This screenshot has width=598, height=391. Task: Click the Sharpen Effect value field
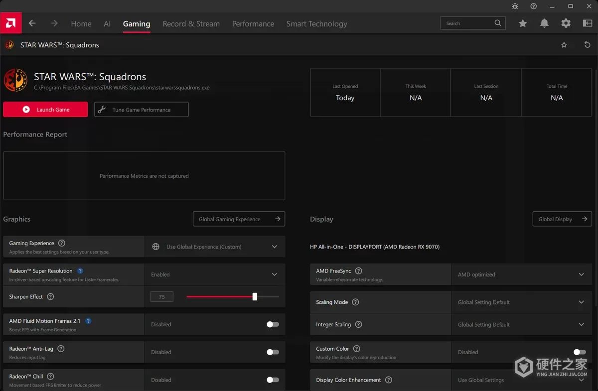(x=162, y=297)
